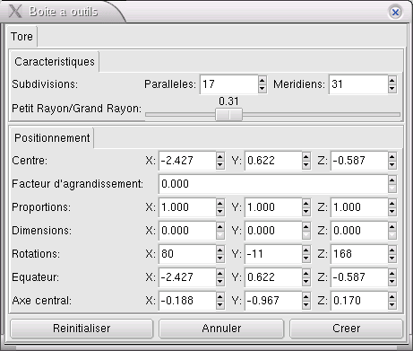Increment the Equateur X value
This screenshot has height=351, width=413.
[x=220, y=273]
